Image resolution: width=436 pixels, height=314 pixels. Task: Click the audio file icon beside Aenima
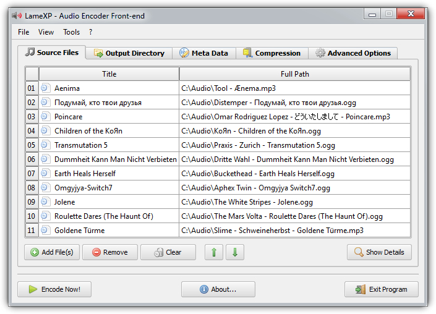pos(45,88)
